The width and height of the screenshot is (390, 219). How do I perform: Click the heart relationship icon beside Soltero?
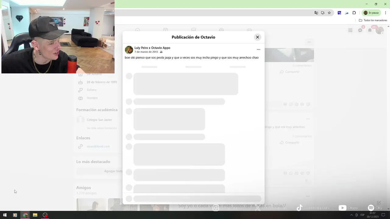click(x=80, y=90)
